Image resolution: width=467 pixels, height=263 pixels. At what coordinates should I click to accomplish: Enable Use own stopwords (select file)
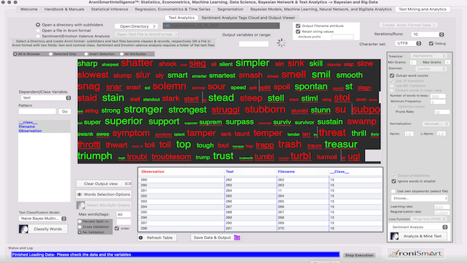[x=393, y=191]
